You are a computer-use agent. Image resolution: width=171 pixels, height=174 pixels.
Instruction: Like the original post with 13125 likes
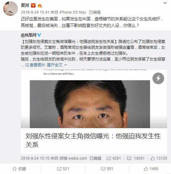(159, 158)
